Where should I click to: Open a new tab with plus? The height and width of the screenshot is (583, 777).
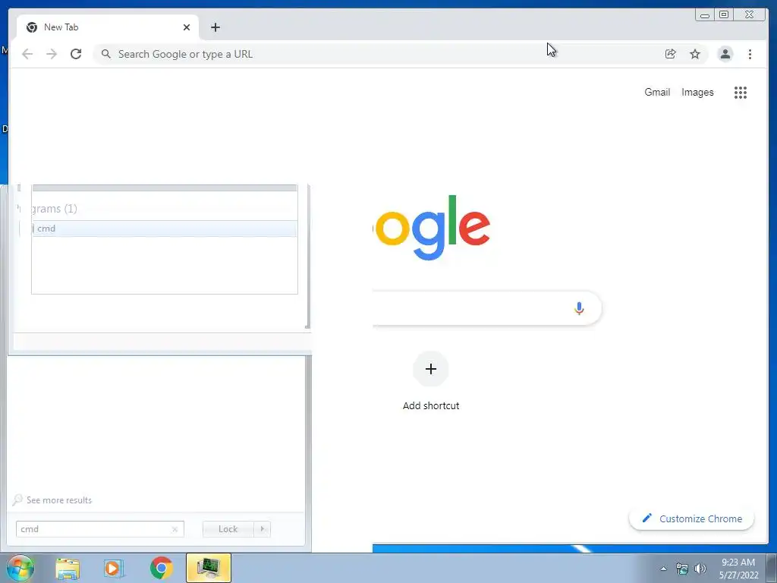pos(215,27)
